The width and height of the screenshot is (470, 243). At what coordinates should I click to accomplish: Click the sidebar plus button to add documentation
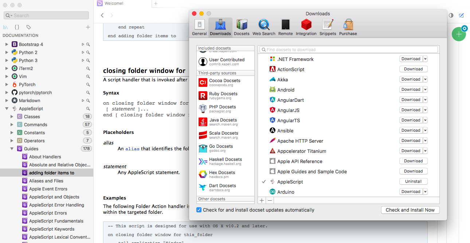[88, 27]
